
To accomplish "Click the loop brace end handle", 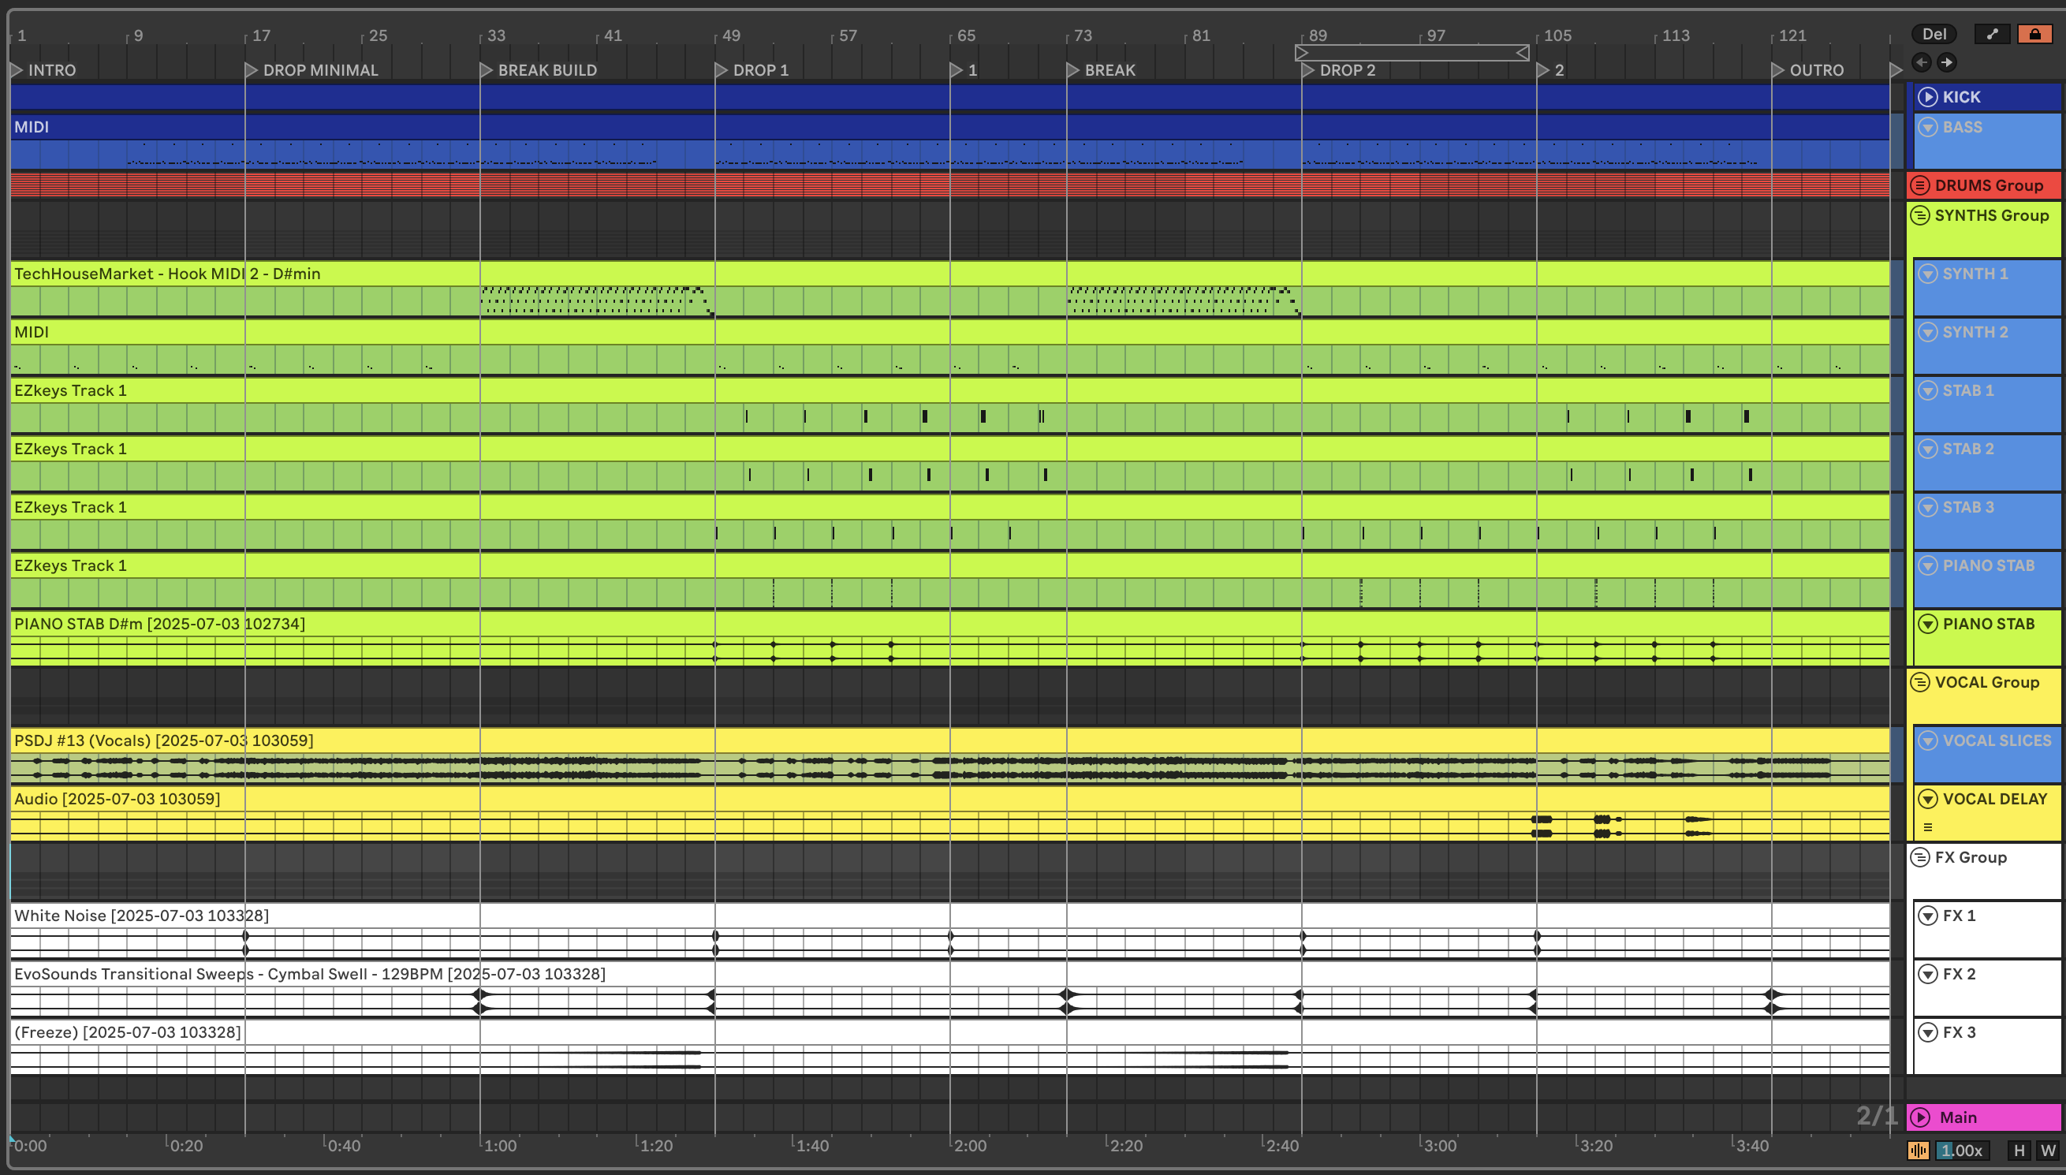I will (x=1522, y=53).
